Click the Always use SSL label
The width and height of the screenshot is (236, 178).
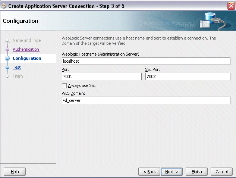pyautogui.click(x=82, y=85)
